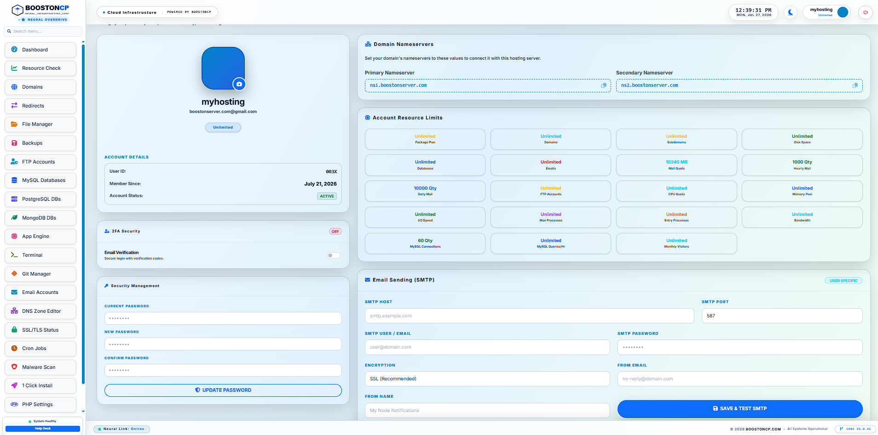Focus the sidebar Search menu field

pos(43,31)
